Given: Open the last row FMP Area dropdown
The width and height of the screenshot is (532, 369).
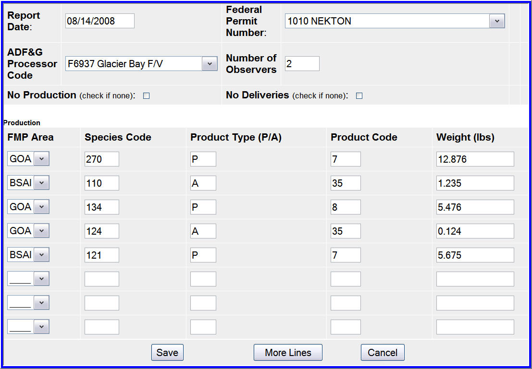Looking at the screenshot, I should coord(41,327).
